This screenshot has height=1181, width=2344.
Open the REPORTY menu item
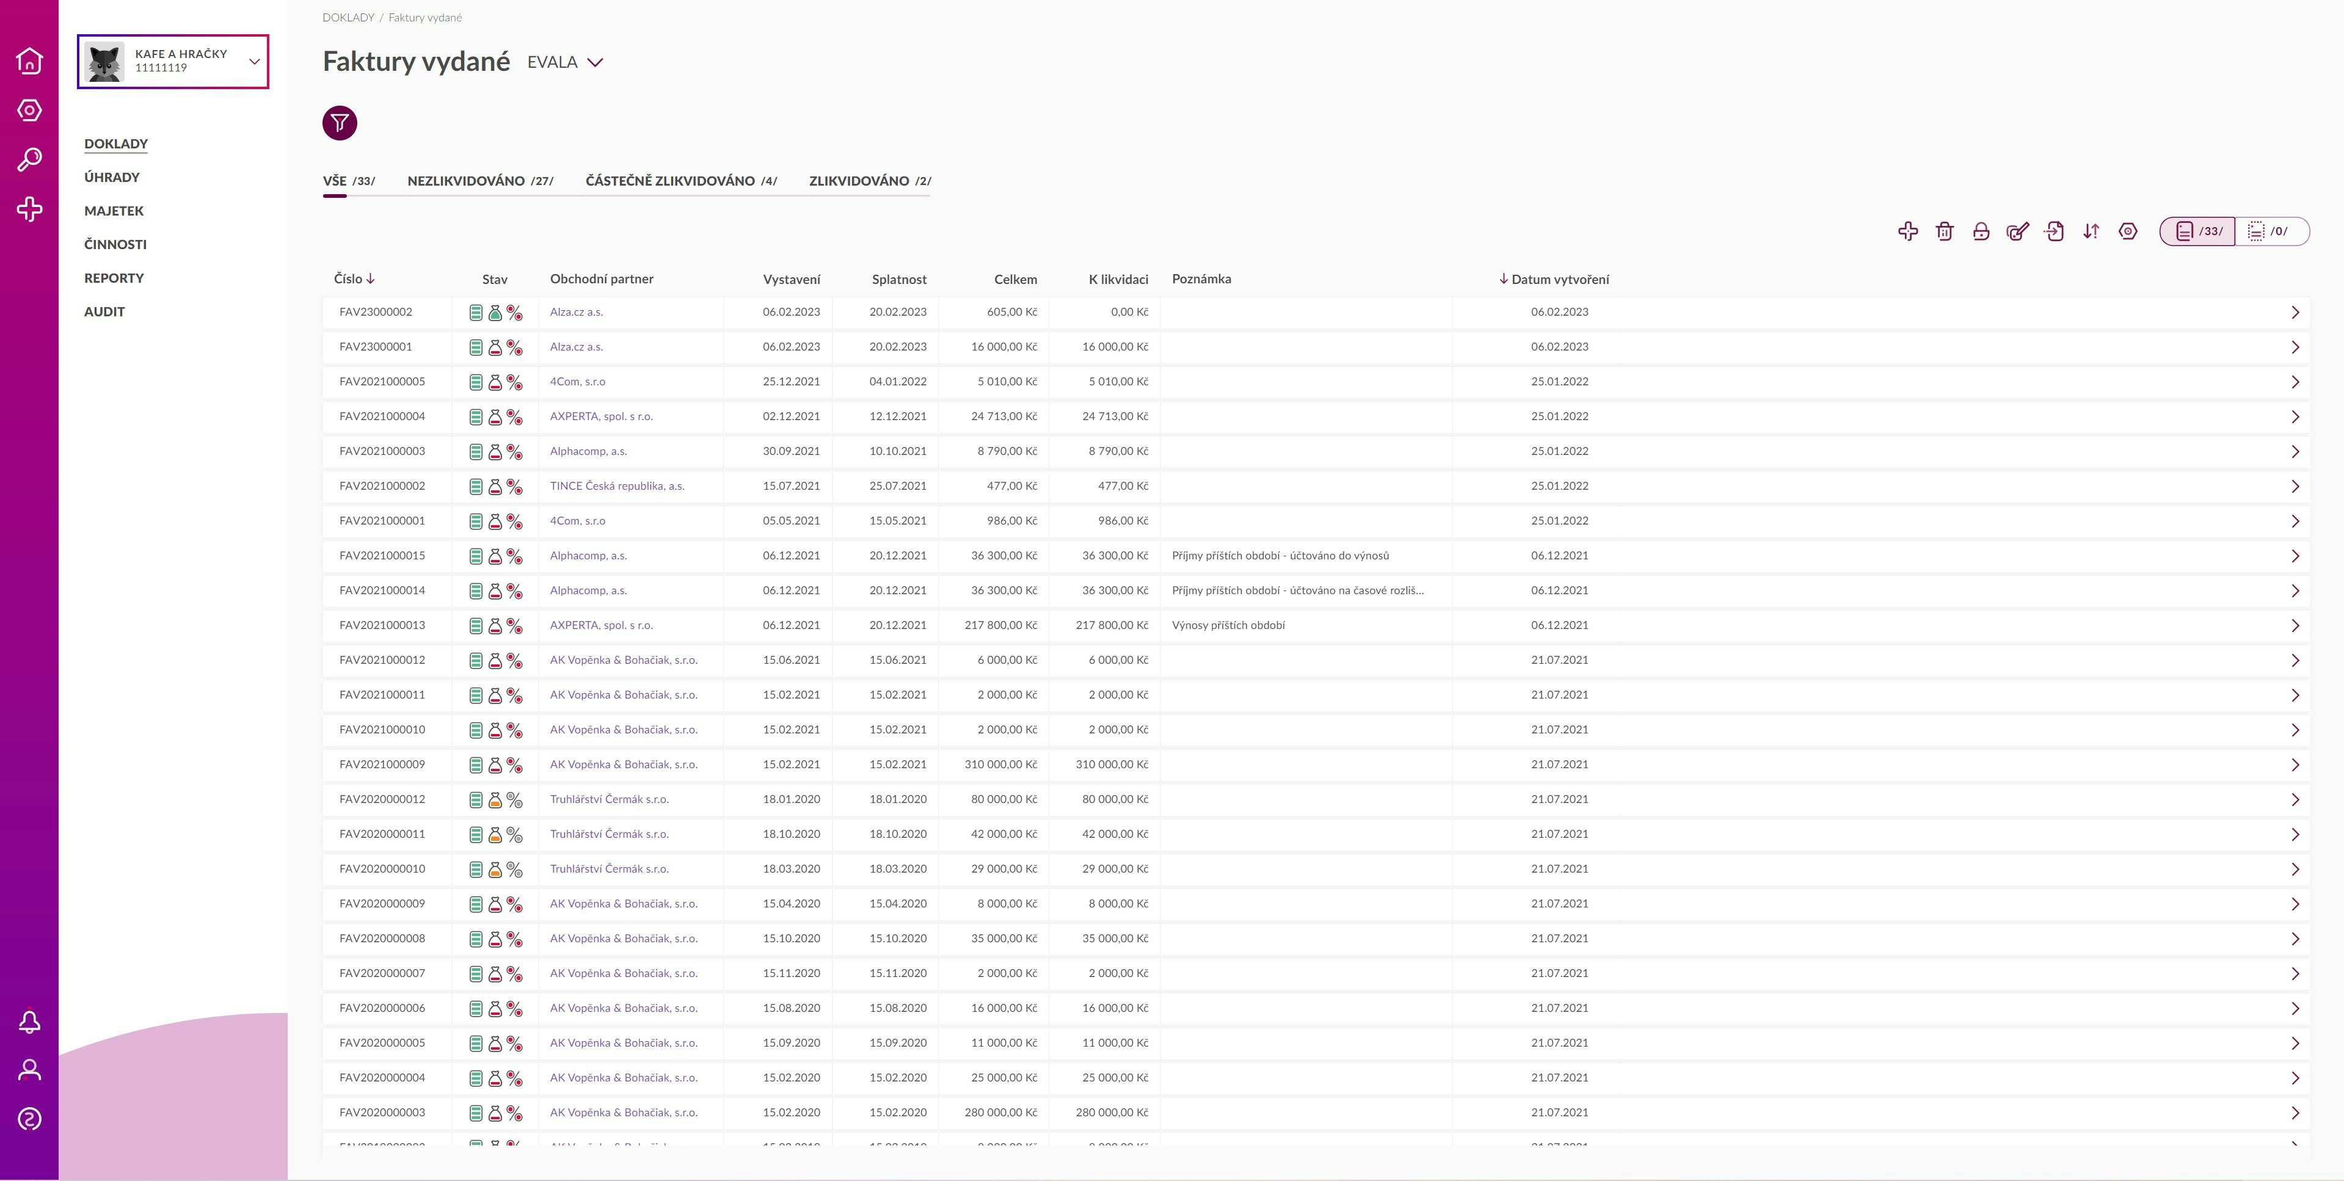114,277
